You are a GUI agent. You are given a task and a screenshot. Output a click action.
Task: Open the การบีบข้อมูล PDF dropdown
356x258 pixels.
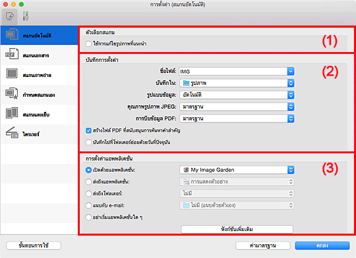click(237, 118)
